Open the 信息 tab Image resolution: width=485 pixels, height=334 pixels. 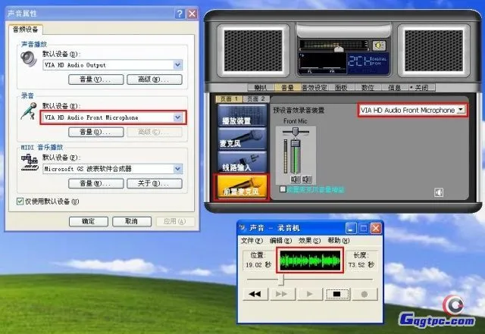click(x=394, y=88)
